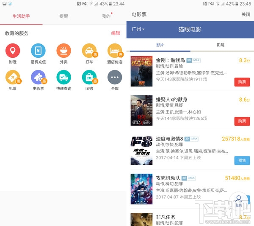Buy tickets for 金刚：骷髅岛
254x226 pixels.
(x=242, y=82)
